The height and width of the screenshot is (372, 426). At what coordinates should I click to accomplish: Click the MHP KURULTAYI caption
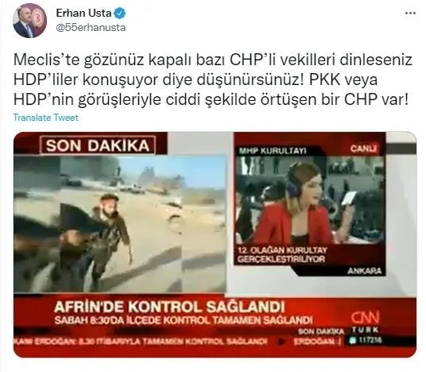(x=273, y=151)
